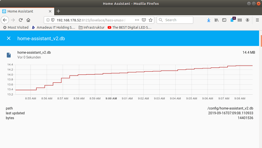Open the Most Visited bookmarks menu
Screen dimensions: 262x148
[x=16, y=27]
